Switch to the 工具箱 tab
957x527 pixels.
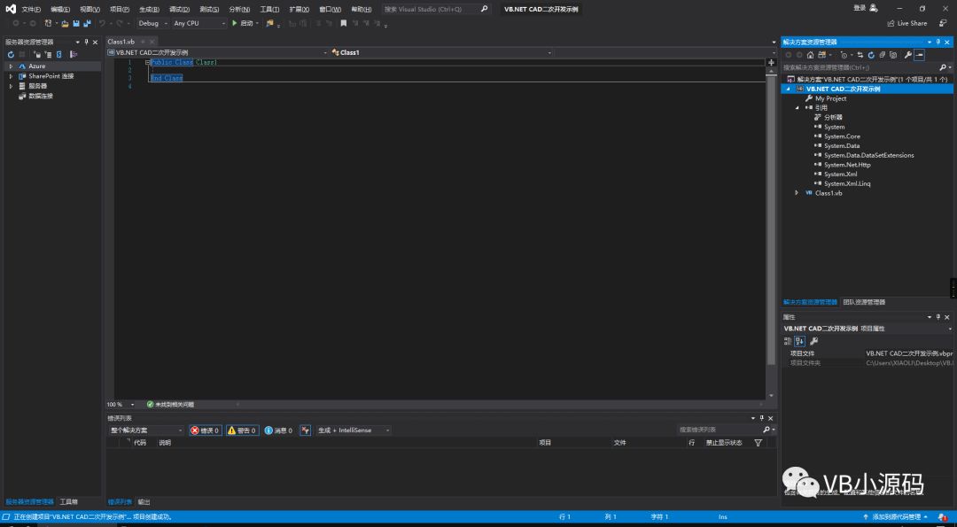pyautogui.click(x=68, y=502)
